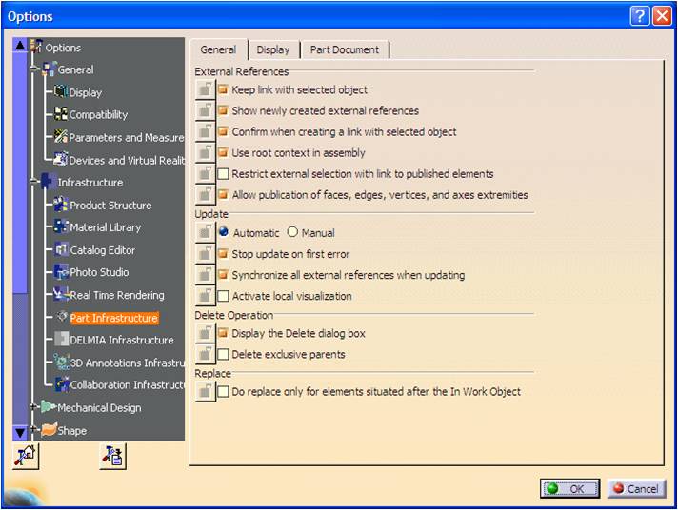This screenshot has height=510, width=678.
Task: Collapse the General tree node
Action: (x=33, y=69)
